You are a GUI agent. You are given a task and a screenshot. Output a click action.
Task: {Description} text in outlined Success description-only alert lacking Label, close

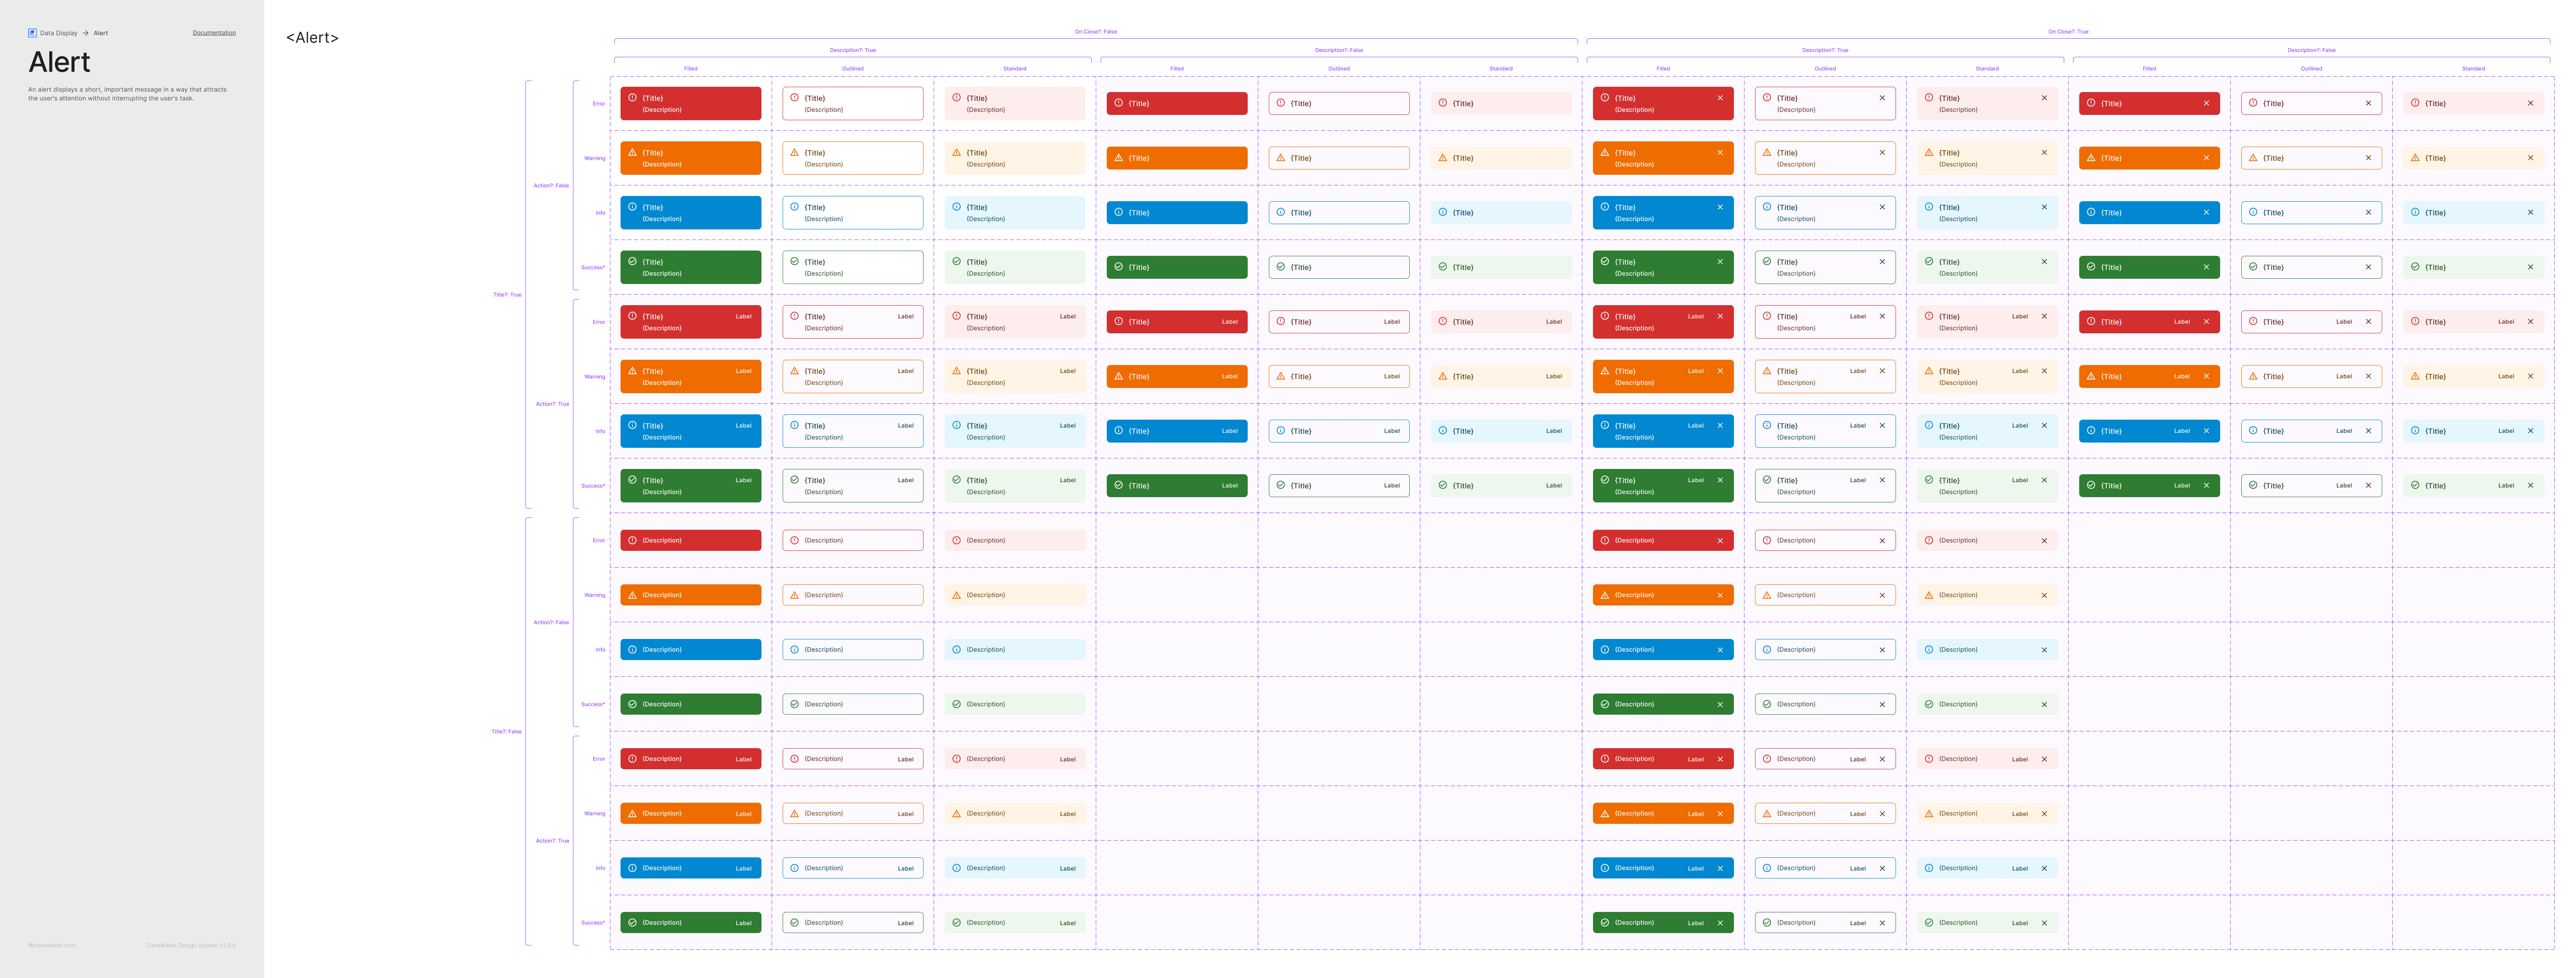point(823,704)
